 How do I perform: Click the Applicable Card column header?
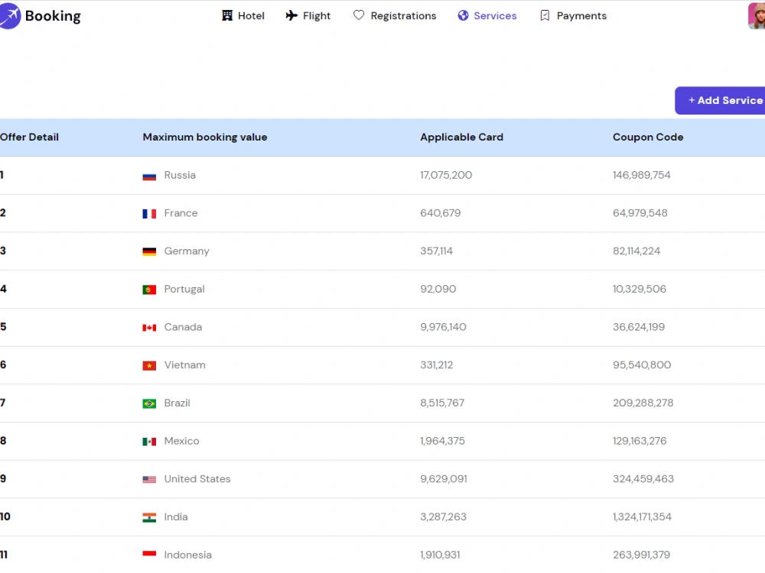(461, 137)
